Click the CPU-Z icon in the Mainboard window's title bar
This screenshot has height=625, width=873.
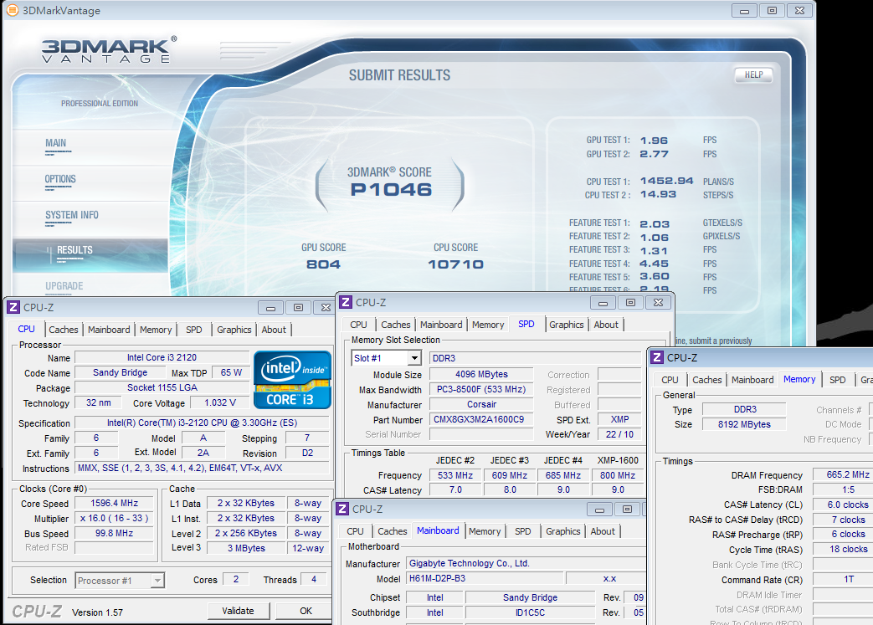341,510
